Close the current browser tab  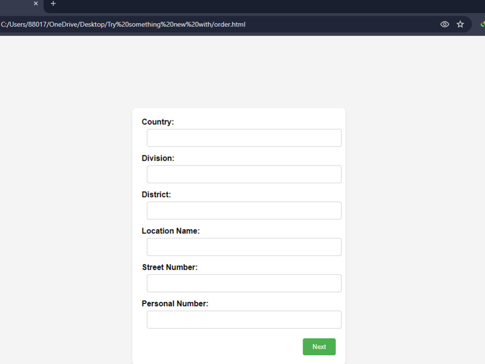tap(36, 4)
